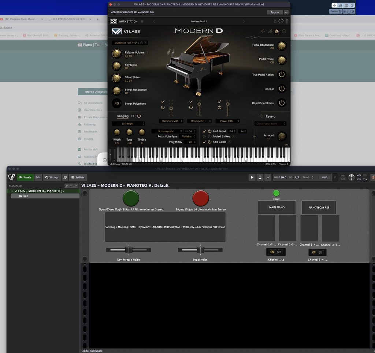Open the Modern D settings gear tab
The image size is (375, 353).
(277, 31)
